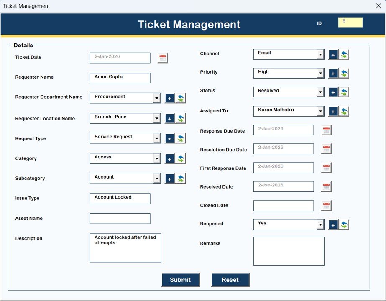Click the yellow ID field showing 8
The image size is (386, 301).
(350, 22)
